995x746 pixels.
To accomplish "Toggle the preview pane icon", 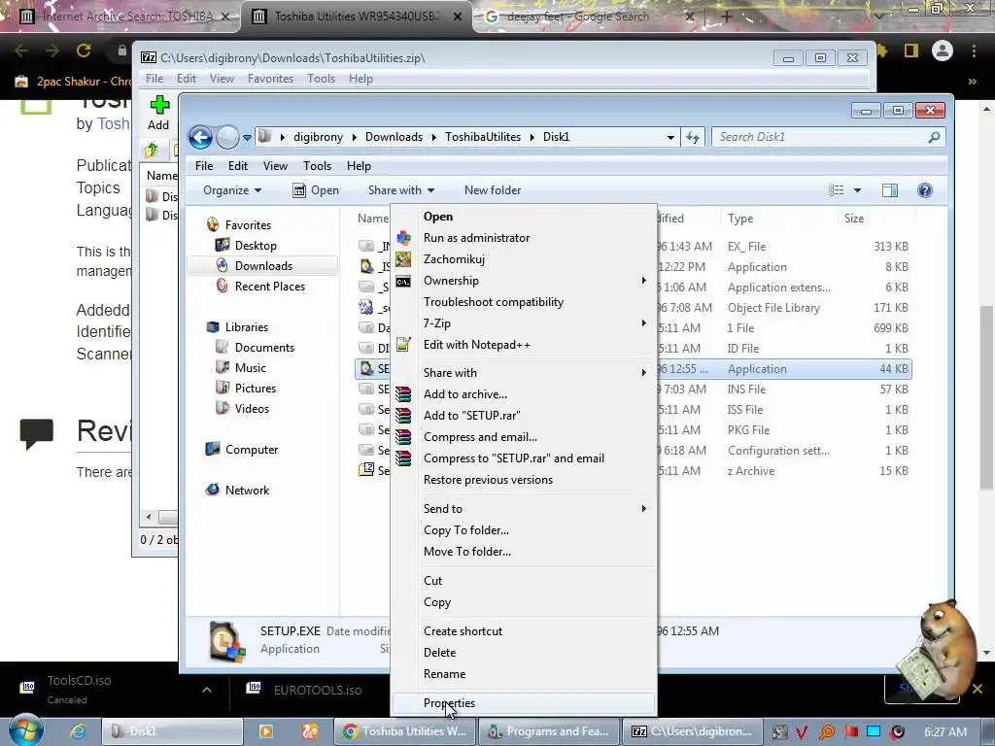I will 890,190.
